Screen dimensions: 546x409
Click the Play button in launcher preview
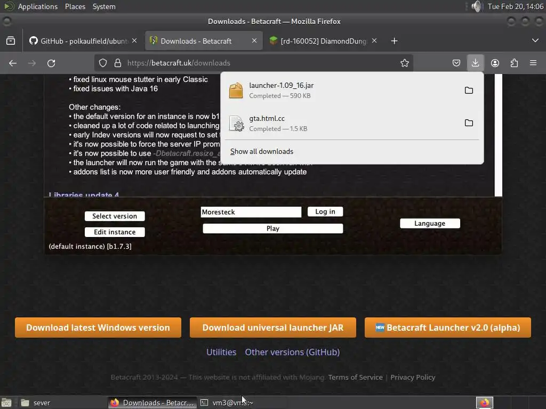(272, 228)
